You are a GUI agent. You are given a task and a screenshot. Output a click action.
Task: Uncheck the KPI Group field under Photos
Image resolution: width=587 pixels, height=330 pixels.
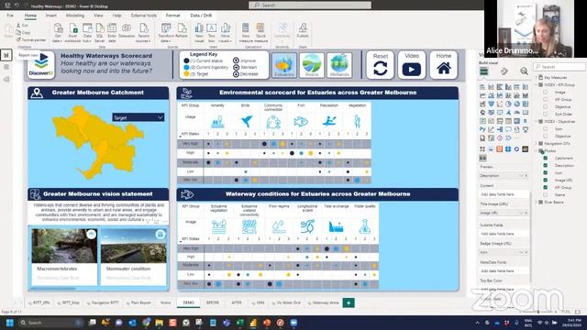[x=545, y=187]
